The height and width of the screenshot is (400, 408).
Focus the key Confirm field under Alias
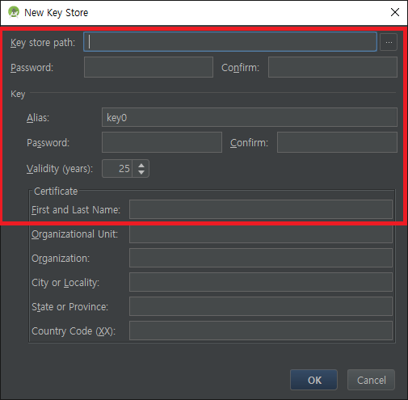[x=337, y=142]
